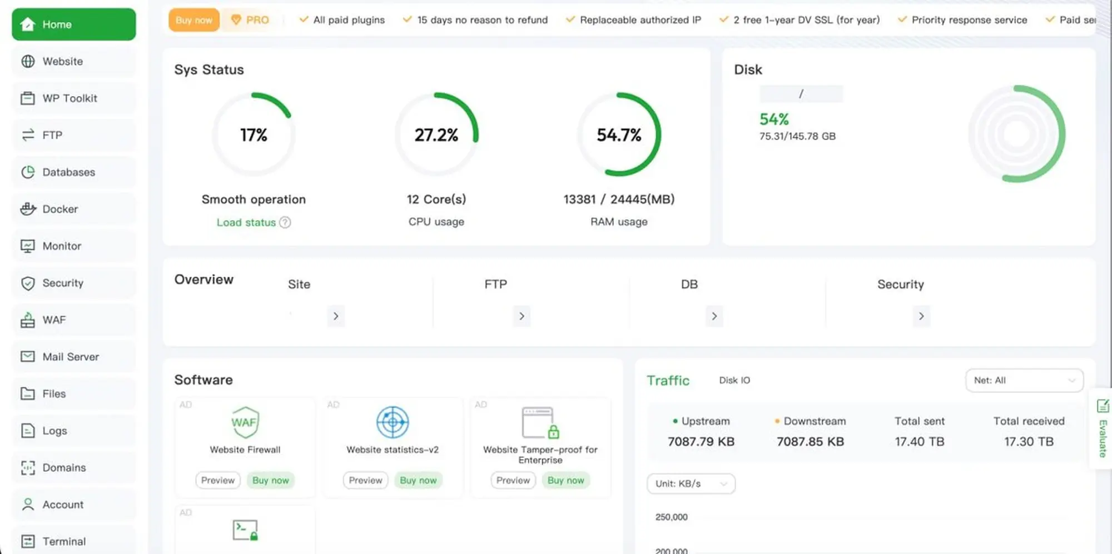Click the Load status link
This screenshot has width=1112, height=554.
pos(246,222)
